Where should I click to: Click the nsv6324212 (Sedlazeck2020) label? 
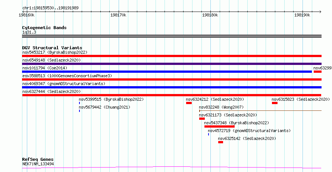[x=215, y=99]
